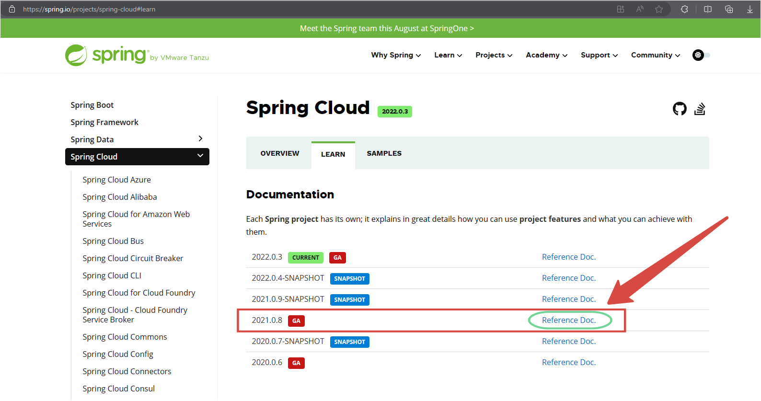This screenshot has height=401, width=761.
Task: Expand the Community navigation menu
Action: 656,55
